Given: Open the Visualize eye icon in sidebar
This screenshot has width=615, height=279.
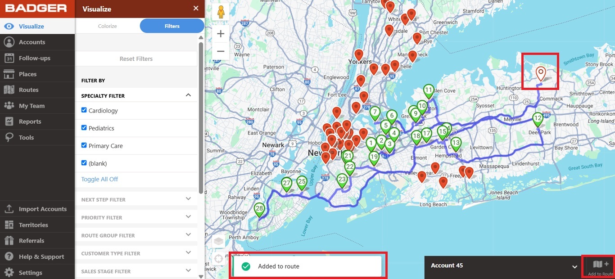Looking at the screenshot, I should [9, 26].
